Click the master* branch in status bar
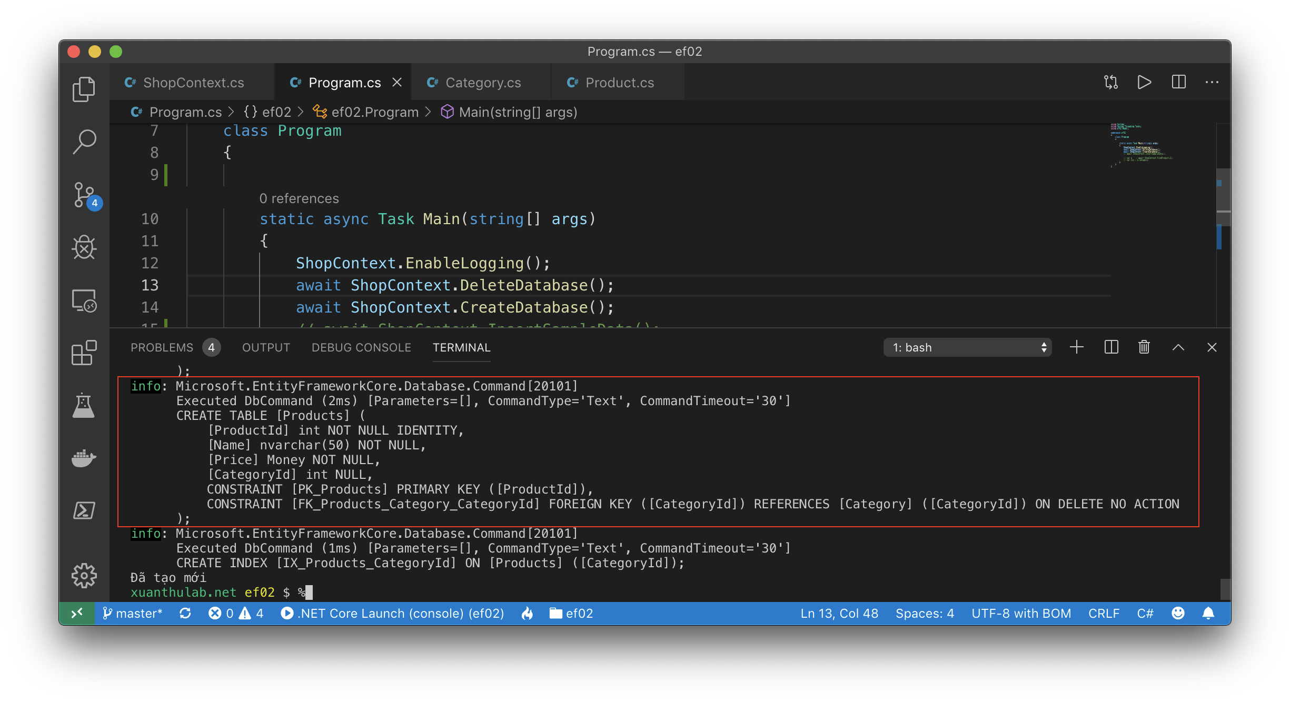 pos(133,614)
